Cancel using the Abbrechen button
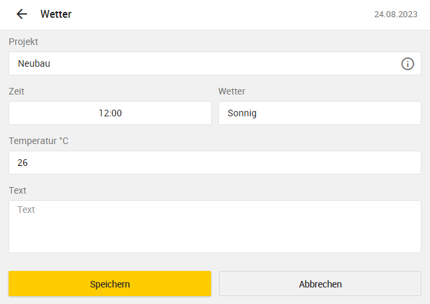 pos(320,284)
